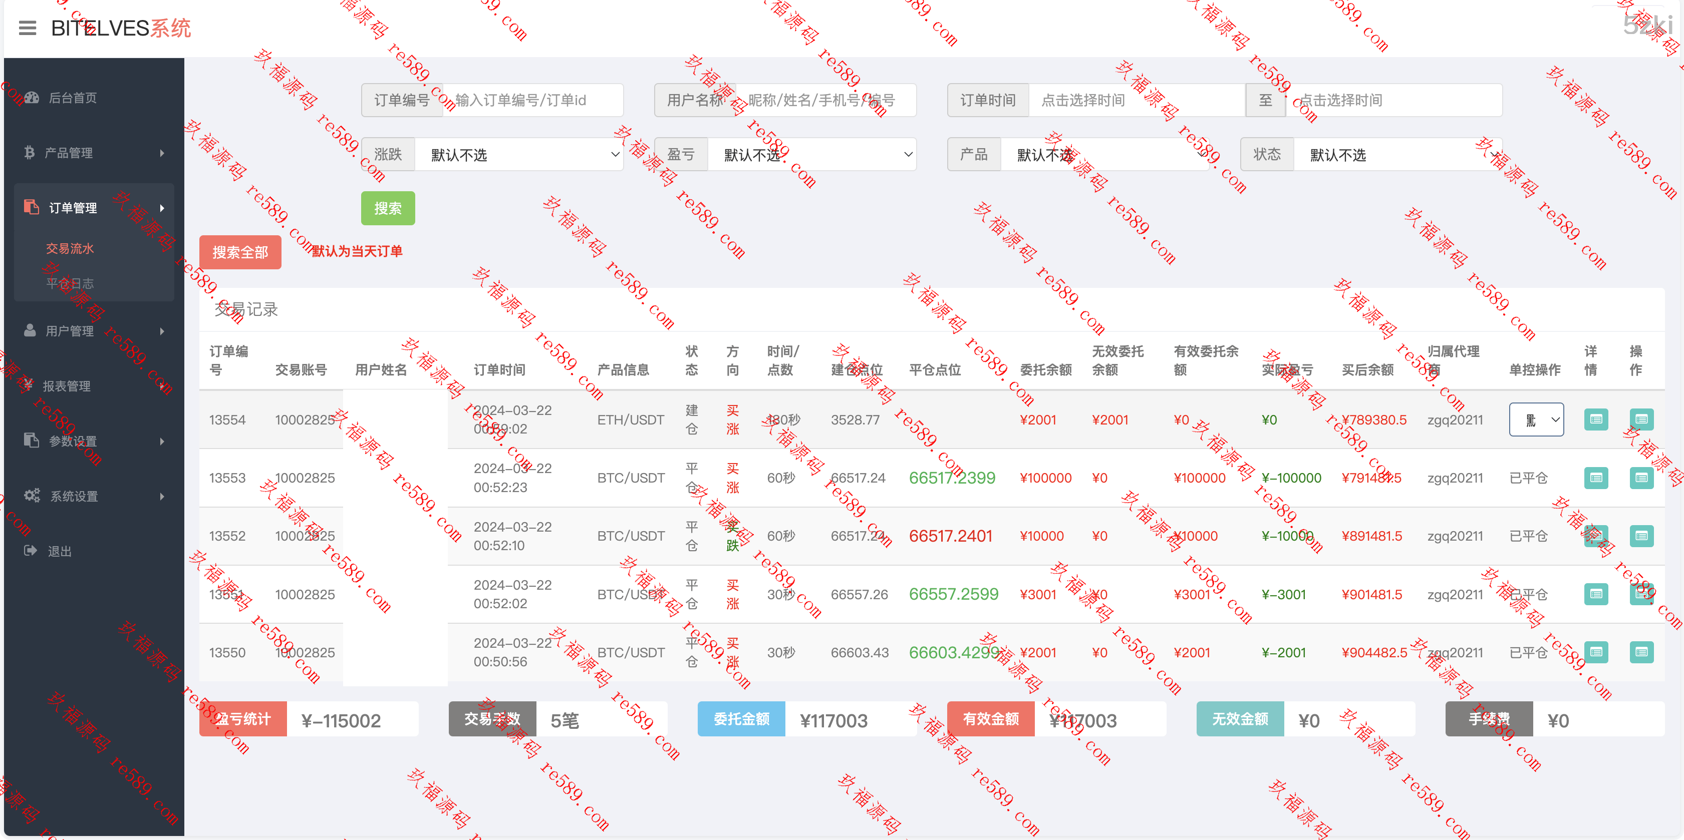
Task: Click the user icon for 用户管理
Action: pos(30,330)
